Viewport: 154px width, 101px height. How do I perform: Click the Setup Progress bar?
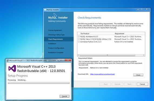(x=39, y=83)
